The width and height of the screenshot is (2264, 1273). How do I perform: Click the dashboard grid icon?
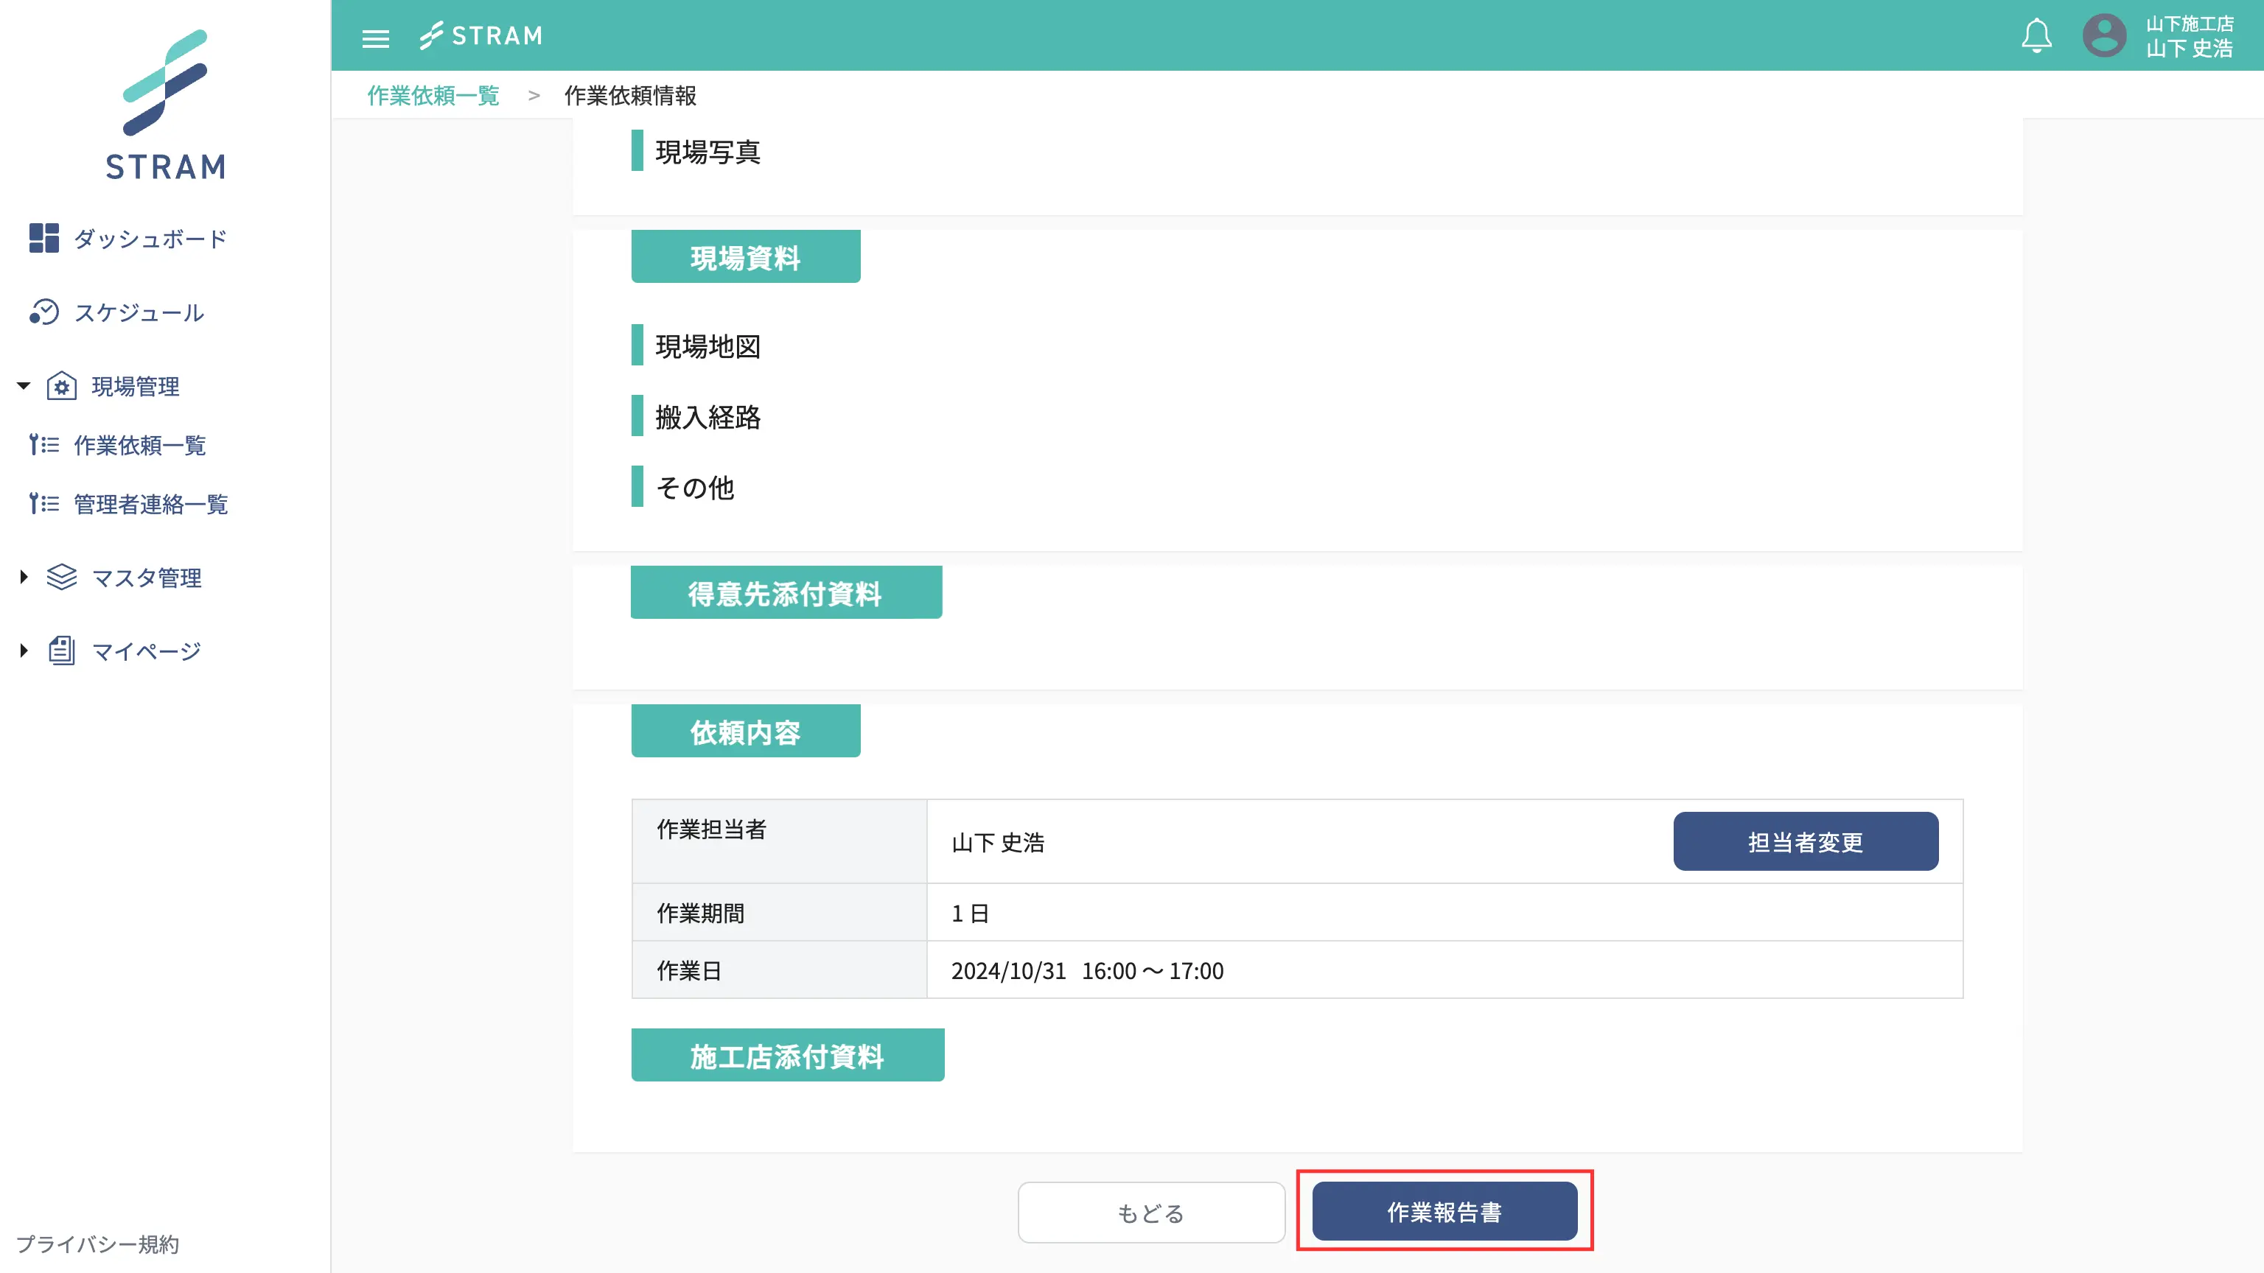(43, 238)
